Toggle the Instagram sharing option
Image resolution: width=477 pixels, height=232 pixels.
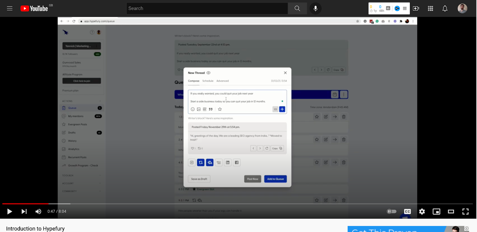coord(192,162)
